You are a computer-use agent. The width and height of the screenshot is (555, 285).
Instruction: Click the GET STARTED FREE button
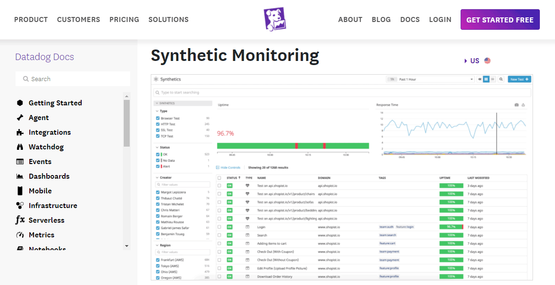500,20
